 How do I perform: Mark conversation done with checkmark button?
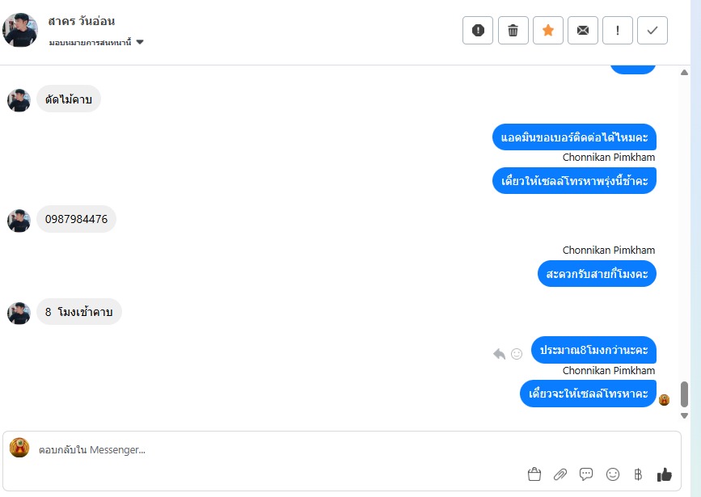coord(652,31)
